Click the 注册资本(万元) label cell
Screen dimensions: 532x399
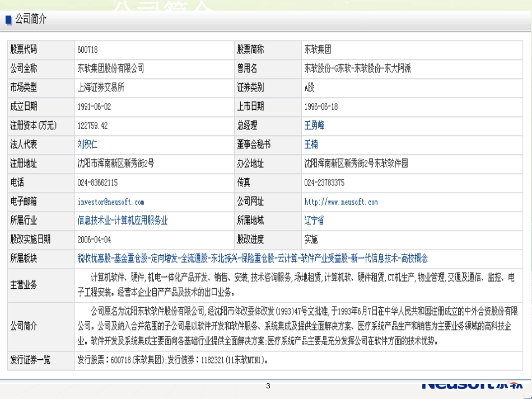pos(41,126)
